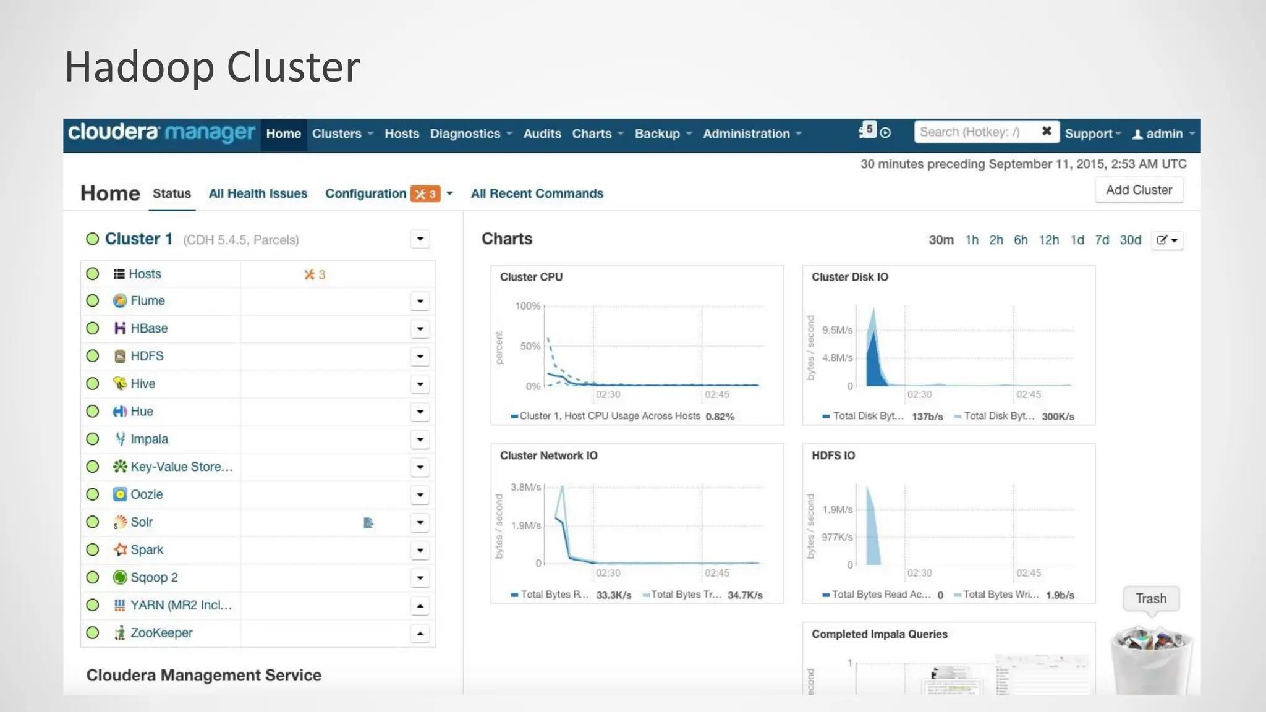The image size is (1266, 712).
Task: Open the Diagnostics menu
Action: (471, 134)
